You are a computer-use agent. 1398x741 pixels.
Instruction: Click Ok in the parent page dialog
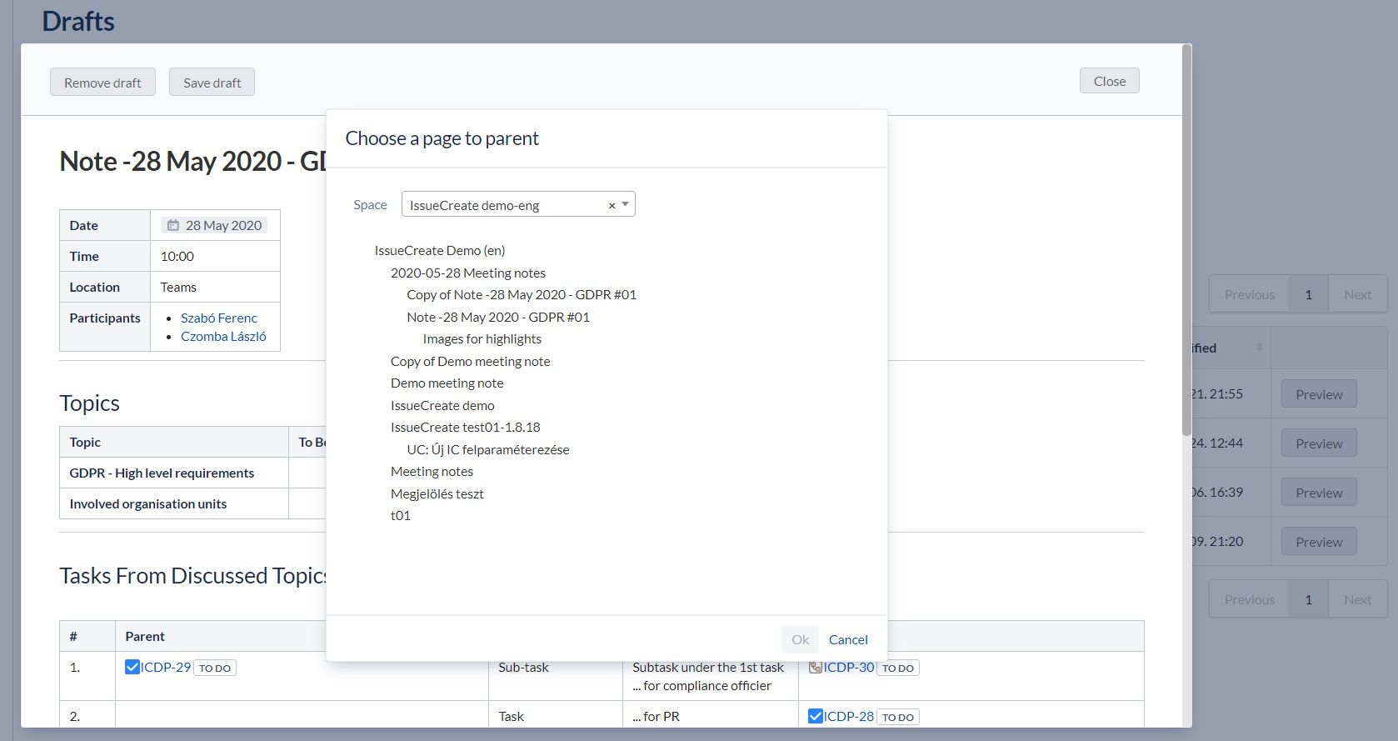[x=800, y=639]
